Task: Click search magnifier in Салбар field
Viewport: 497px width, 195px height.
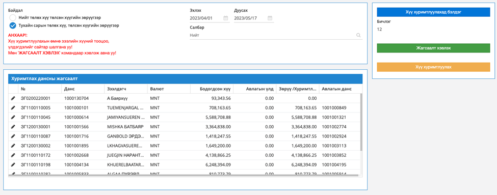Action: point(358,35)
